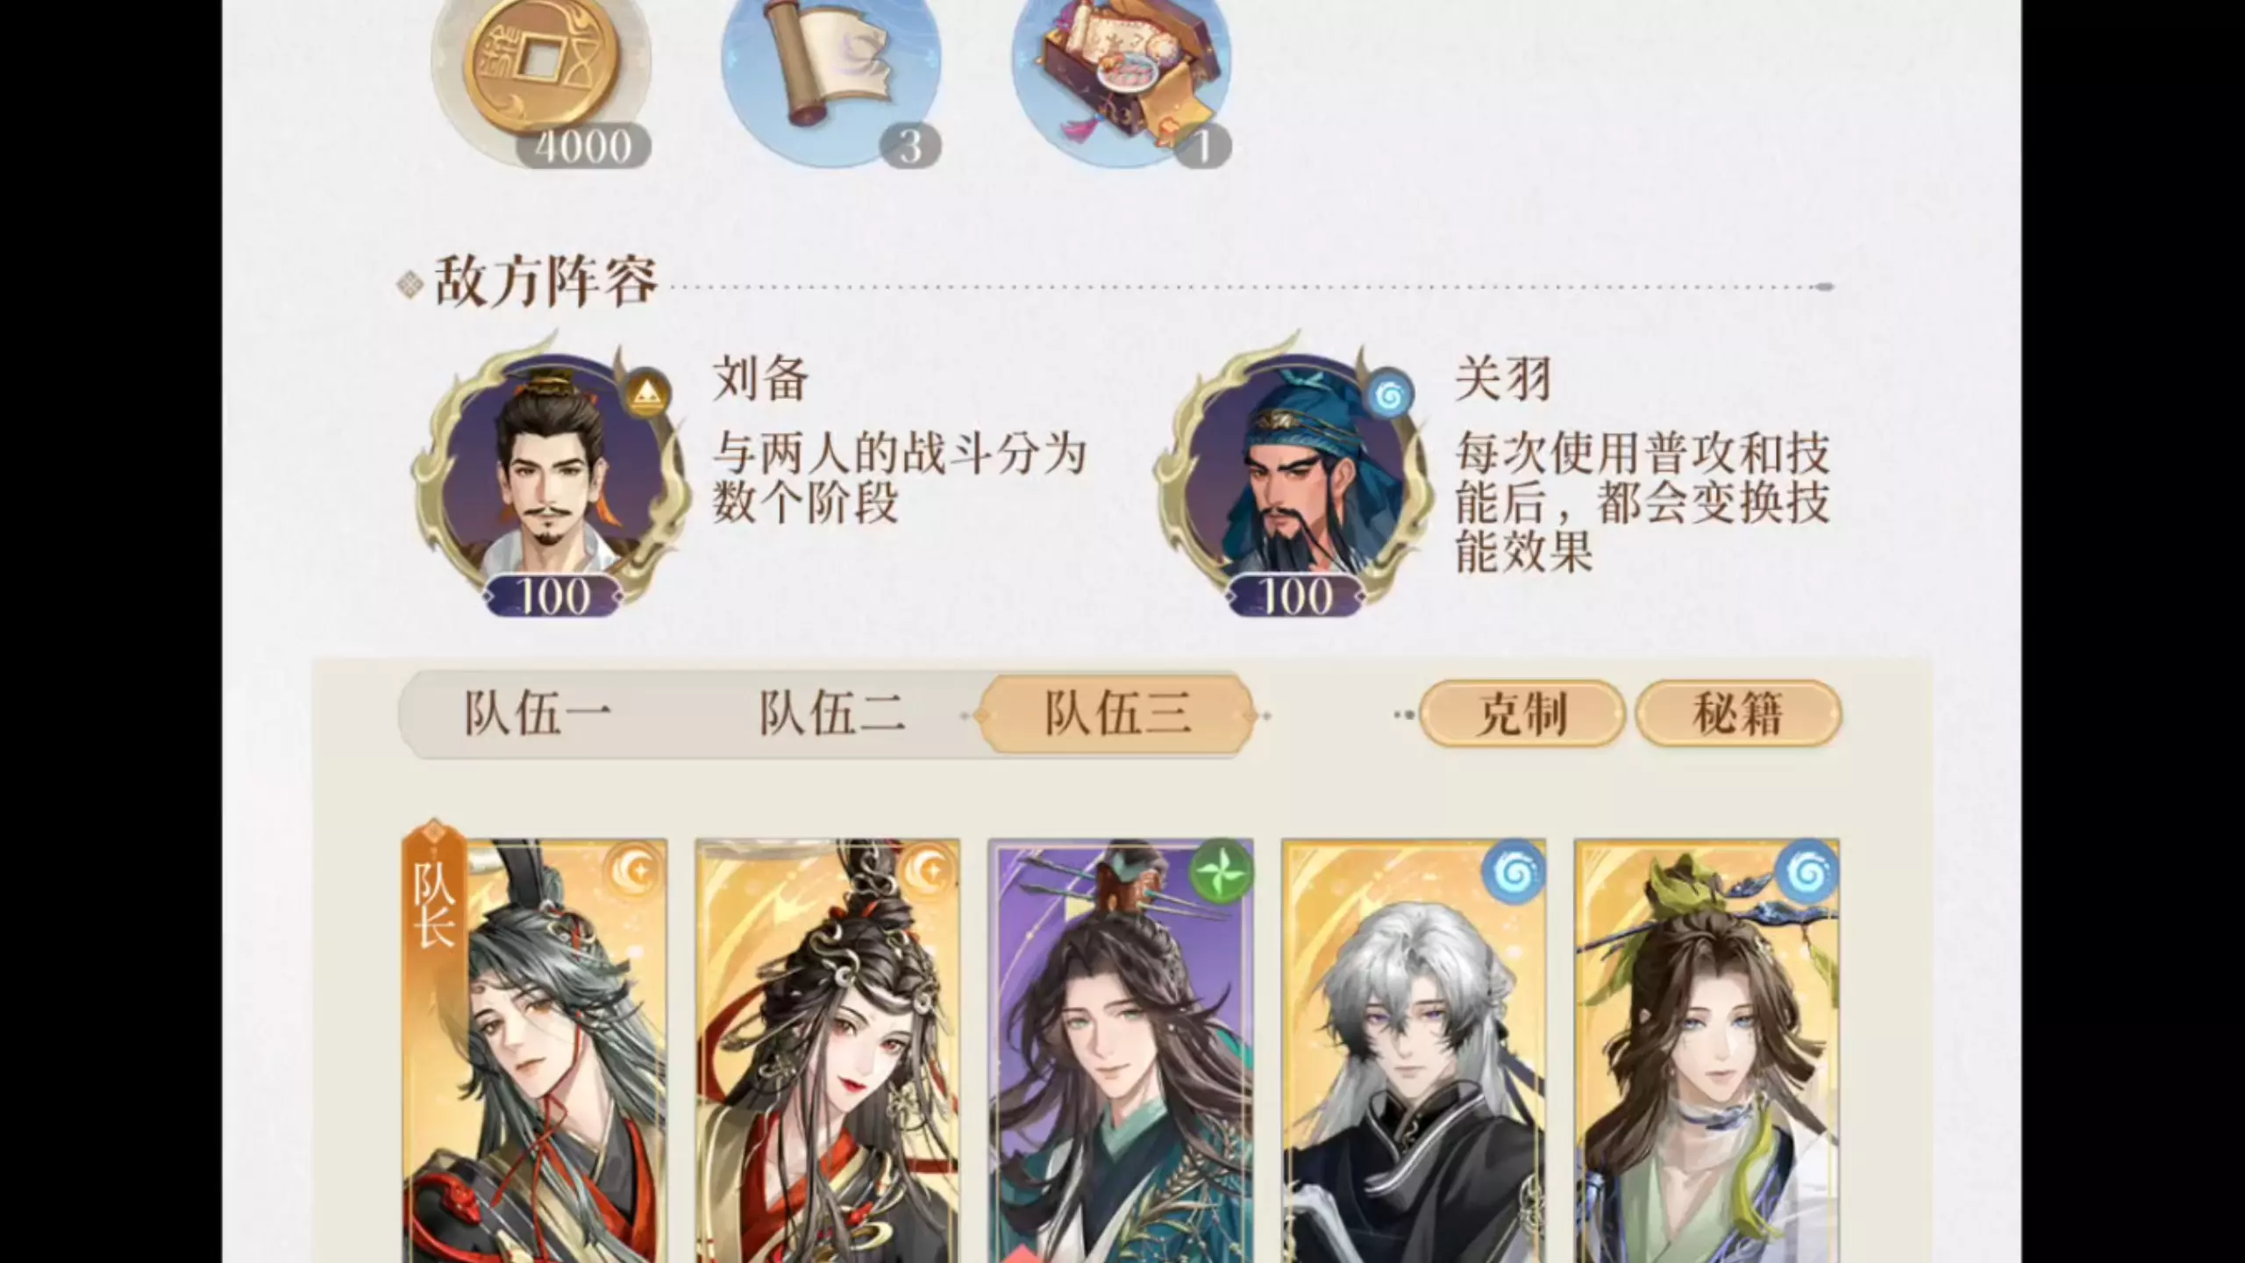Open the 秘籍 button
Viewport: 2245px width, 1263px height.
[x=1738, y=714]
